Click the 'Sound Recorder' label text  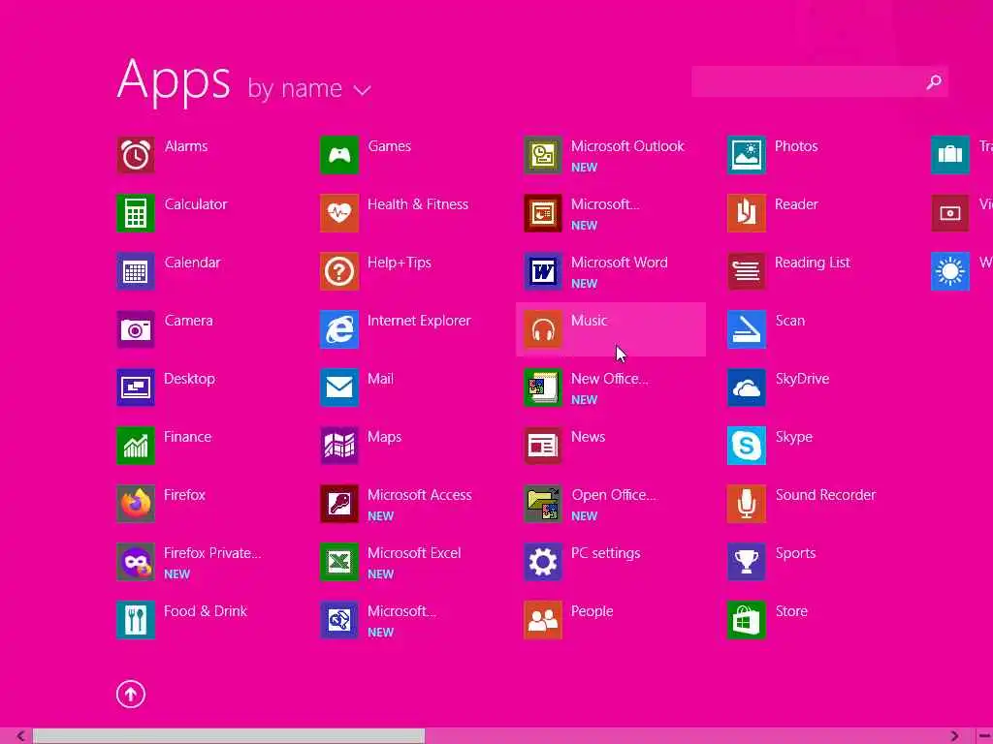coord(825,495)
